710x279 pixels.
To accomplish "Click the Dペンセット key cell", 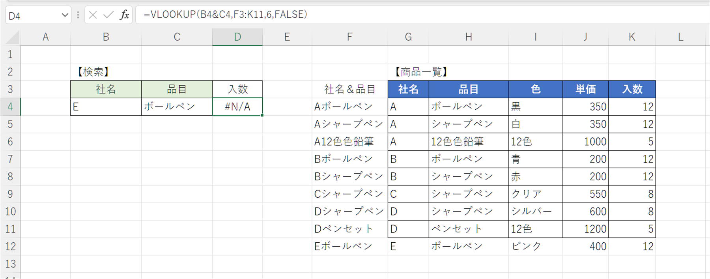I will coord(350,228).
